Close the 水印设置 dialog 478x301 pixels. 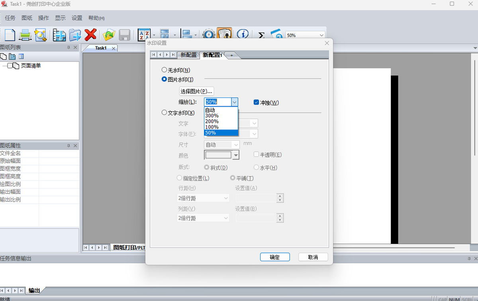[327, 43]
